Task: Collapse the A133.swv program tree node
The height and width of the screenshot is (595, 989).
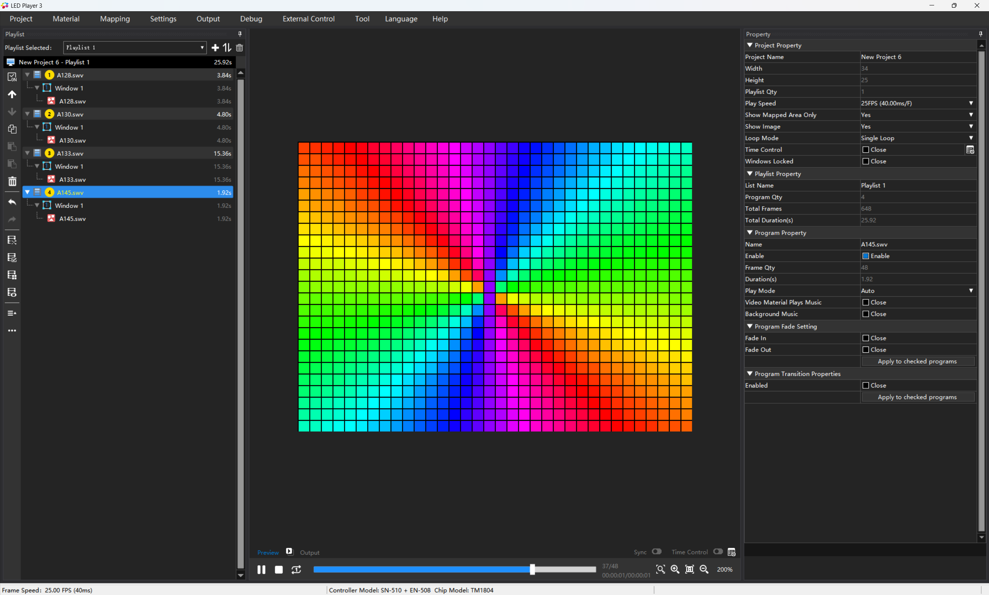Action: 27,153
